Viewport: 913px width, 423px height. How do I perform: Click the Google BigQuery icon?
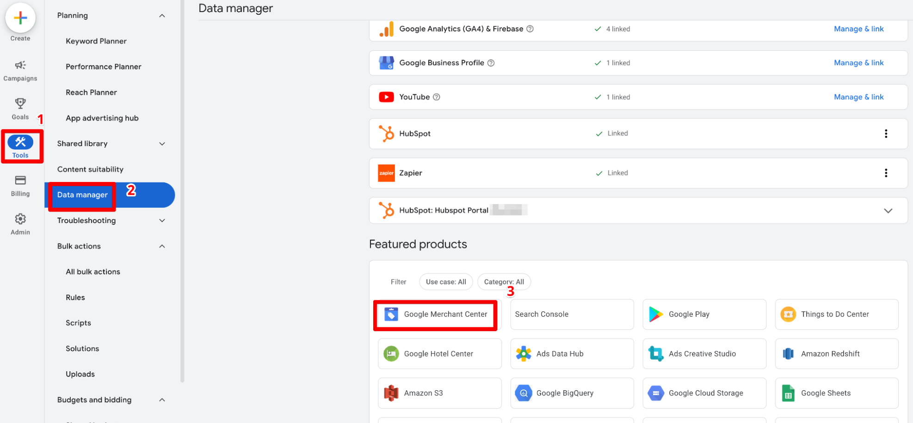[x=524, y=393]
